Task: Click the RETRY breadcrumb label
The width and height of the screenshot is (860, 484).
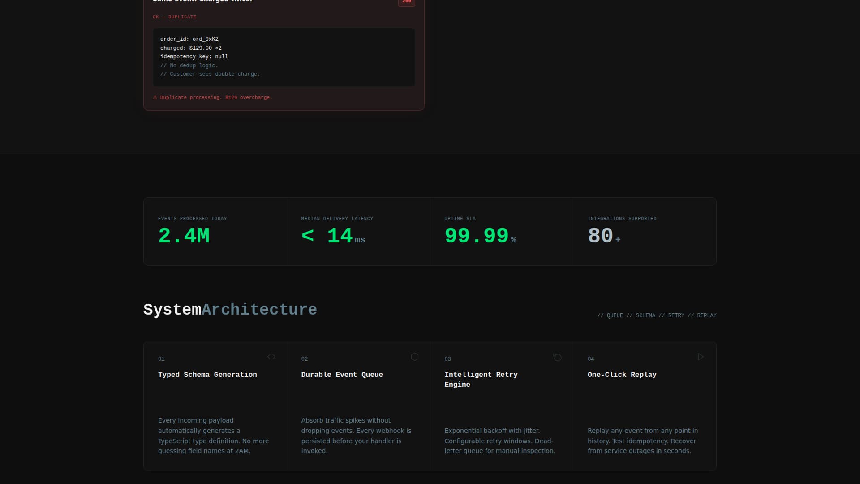Action: click(676, 315)
